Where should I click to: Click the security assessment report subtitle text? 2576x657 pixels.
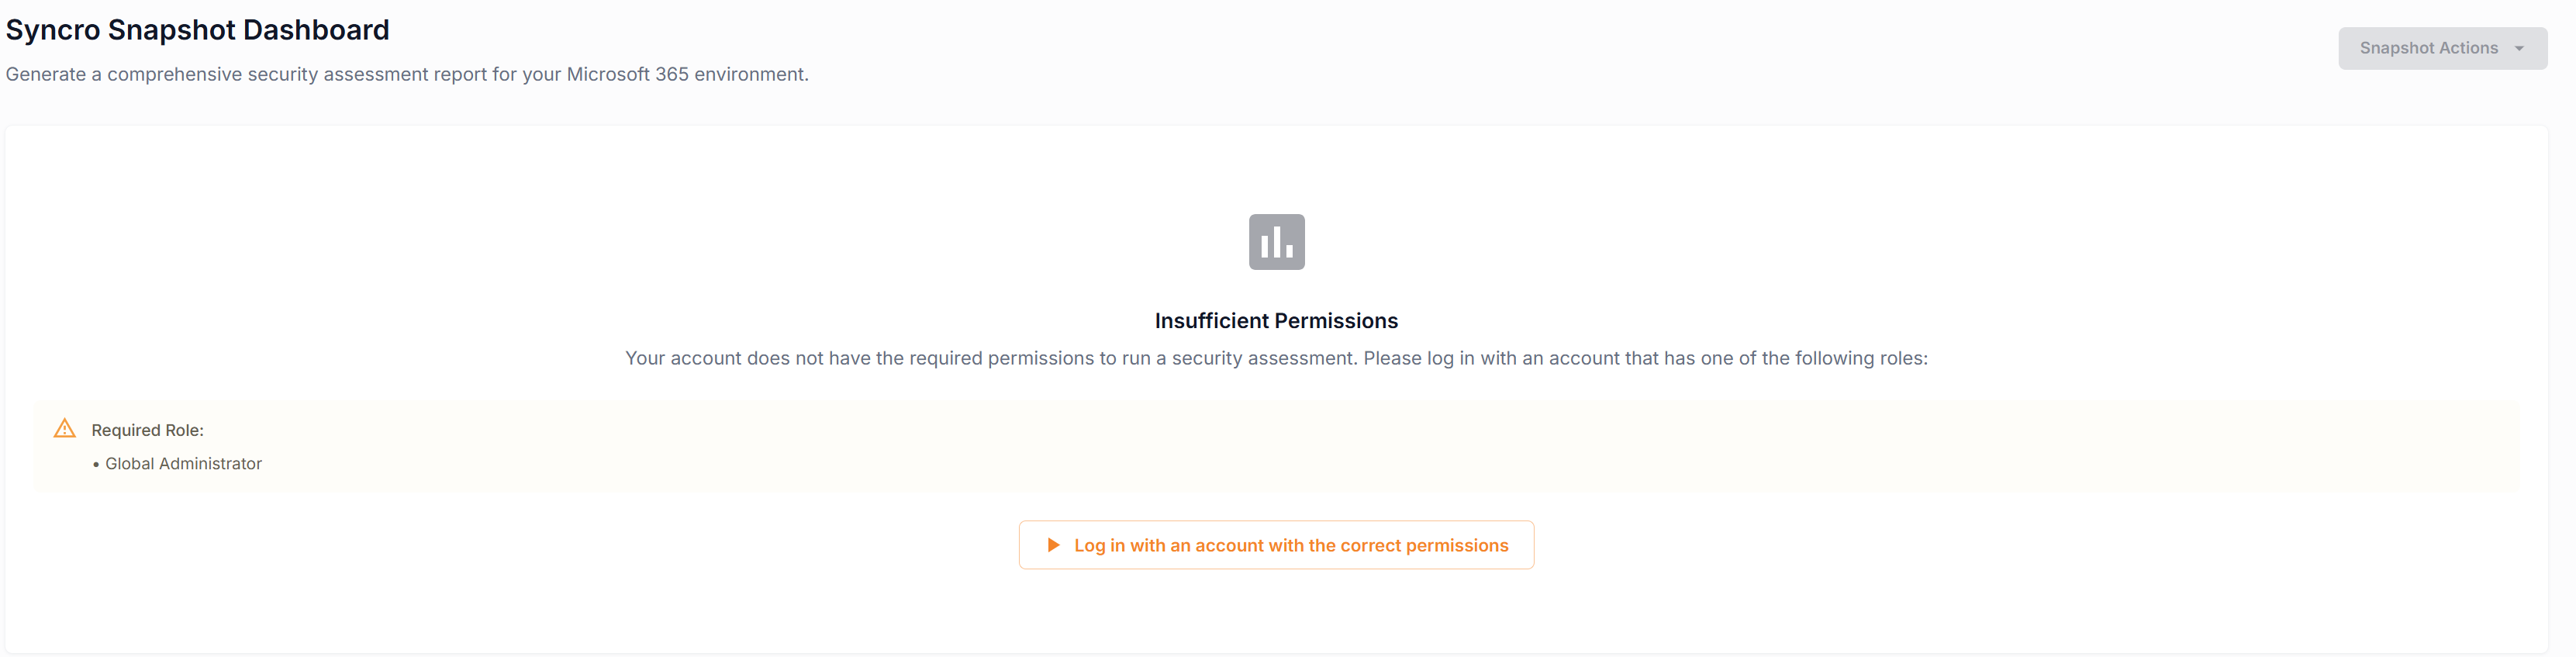[x=406, y=74]
